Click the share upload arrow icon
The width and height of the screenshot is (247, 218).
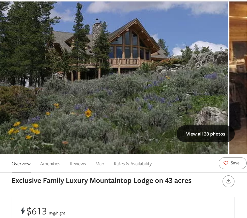click(229, 181)
